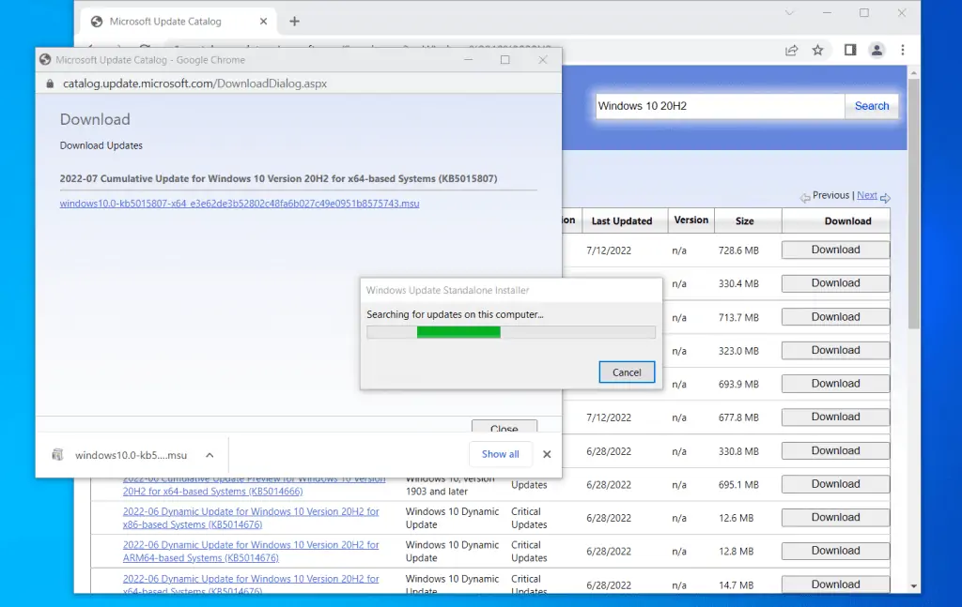Open Chrome three-dot menu
962x607 pixels.
tap(903, 51)
